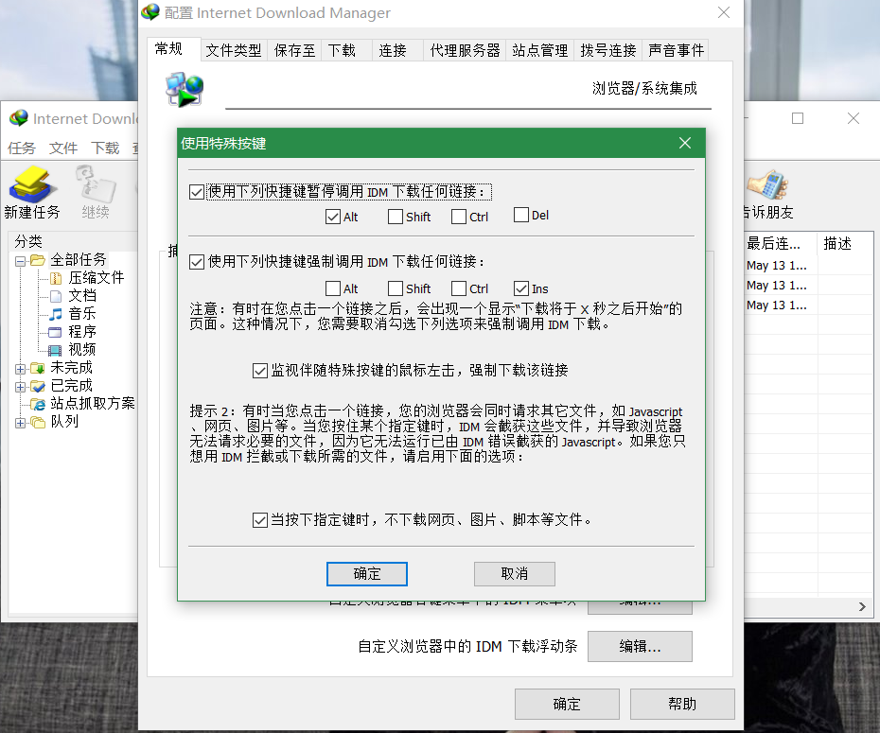
Task: Check Ctrl in the pause hotkey row
Action: pos(459,217)
